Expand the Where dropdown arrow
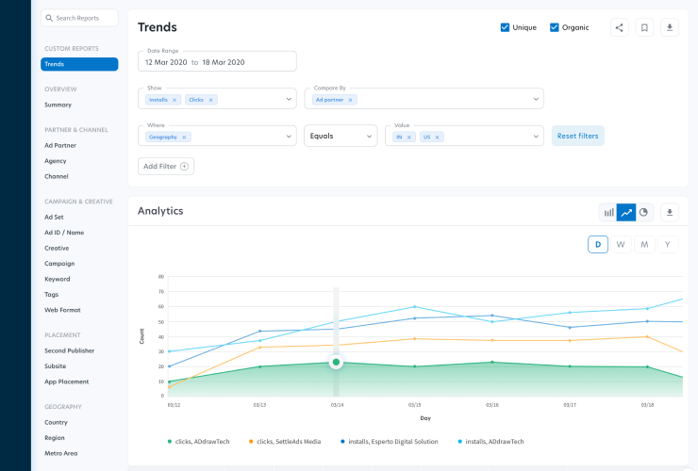This screenshot has width=698, height=471. [289, 137]
